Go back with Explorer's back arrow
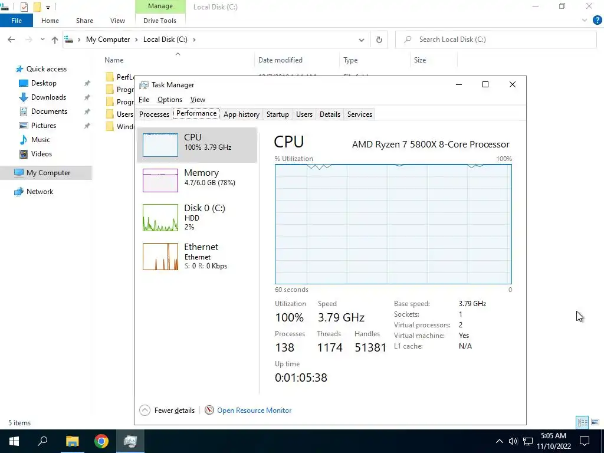The image size is (604, 453). click(12, 40)
